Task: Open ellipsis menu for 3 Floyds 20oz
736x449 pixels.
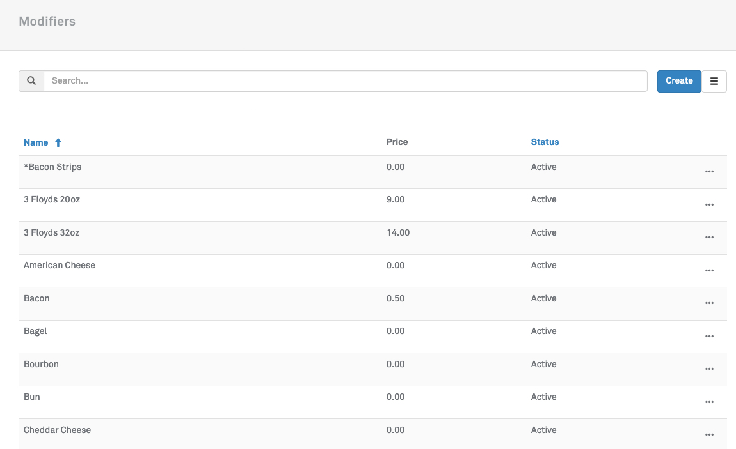Action: pyautogui.click(x=709, y=205)
